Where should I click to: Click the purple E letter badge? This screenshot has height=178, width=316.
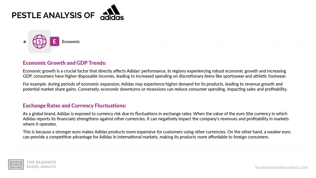click(55, 41)
